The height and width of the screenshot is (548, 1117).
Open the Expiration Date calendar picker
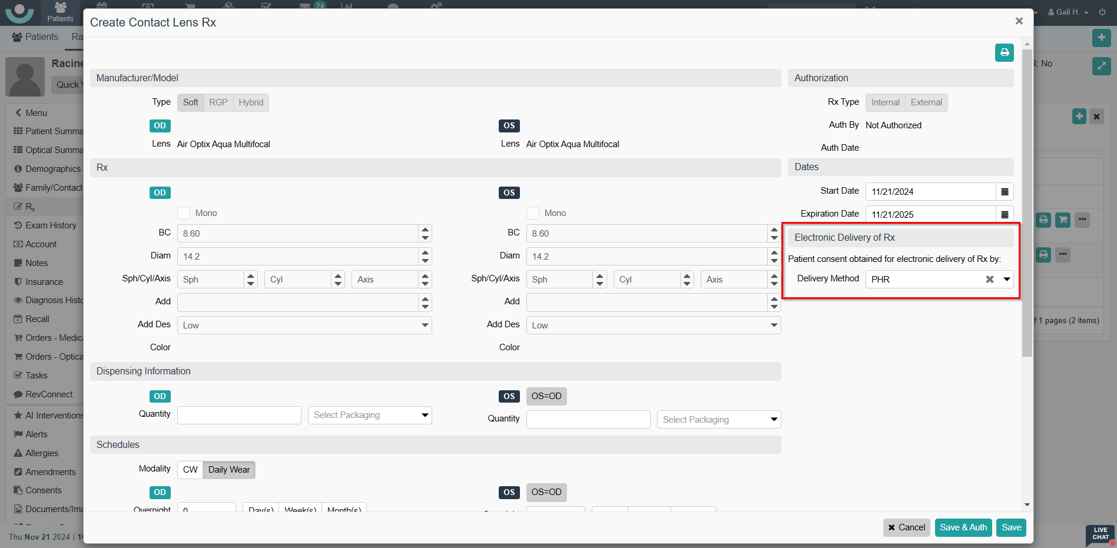pyautogui.click(x=1005, y=215)
